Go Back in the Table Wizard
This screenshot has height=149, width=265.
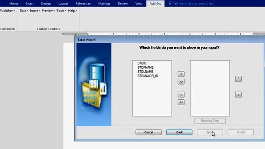tap(179, 132)
